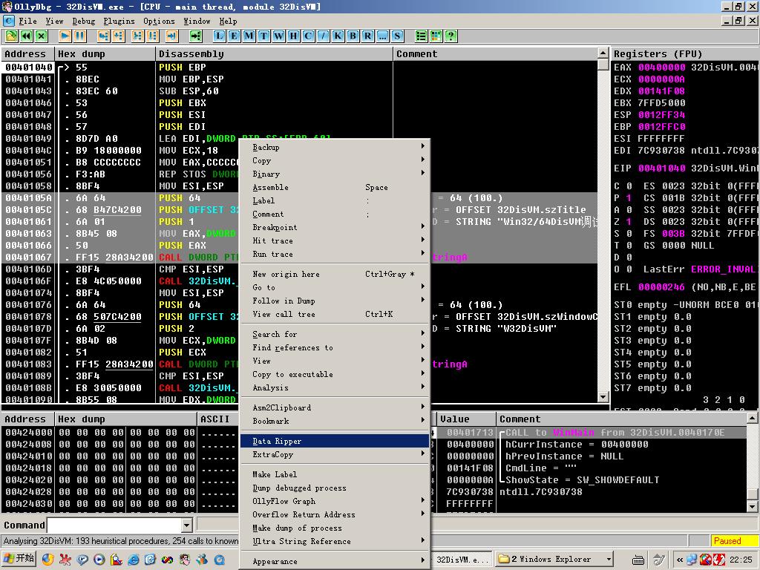Screen dimensions: 760x570
Task: Choose Dump debugged process menu entry
Action: coord(335,488)
